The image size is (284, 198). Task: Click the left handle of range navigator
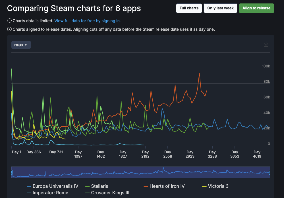coord(12,172)
